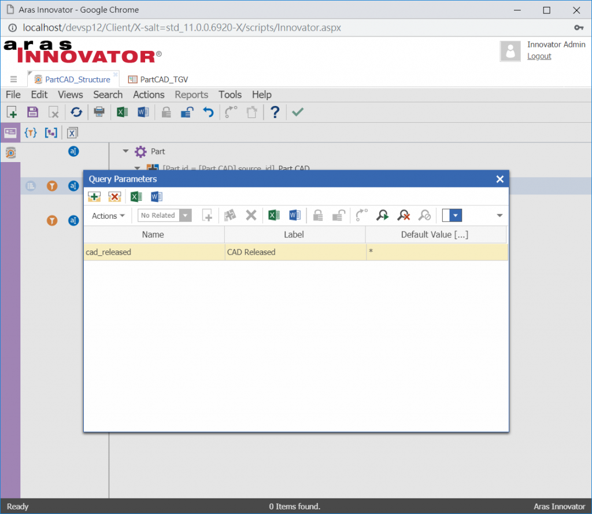The image size is (592, 514).
Task: Select the PartCAD_Structure tab
Action: coord(73,79)
